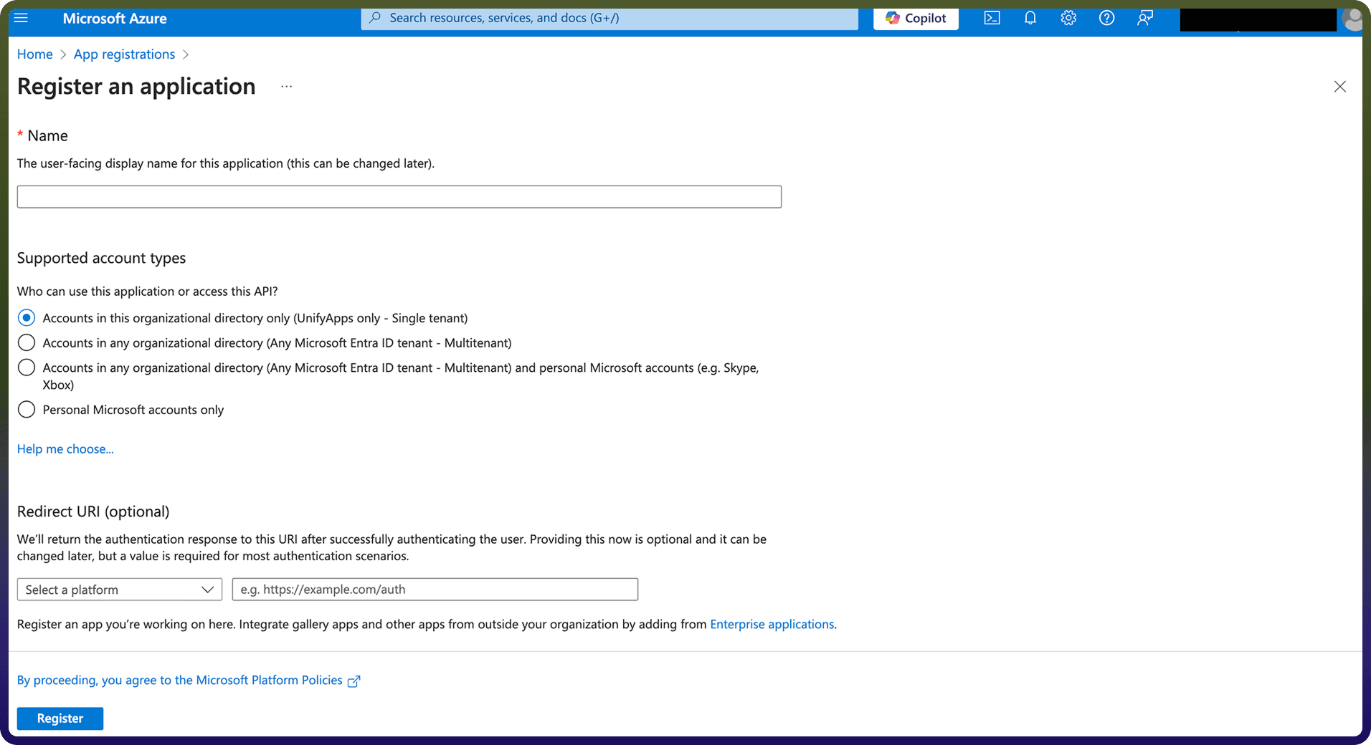The height and width of the screenshot is (745, 1371).
Task: Open the more options ellipsis
Action: point(287,86)
